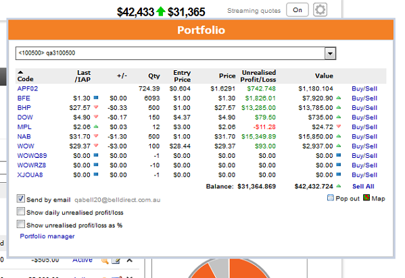Open the WOW stock code link
The width and height of the screenshot is (405, 278).
coord(26,146)
